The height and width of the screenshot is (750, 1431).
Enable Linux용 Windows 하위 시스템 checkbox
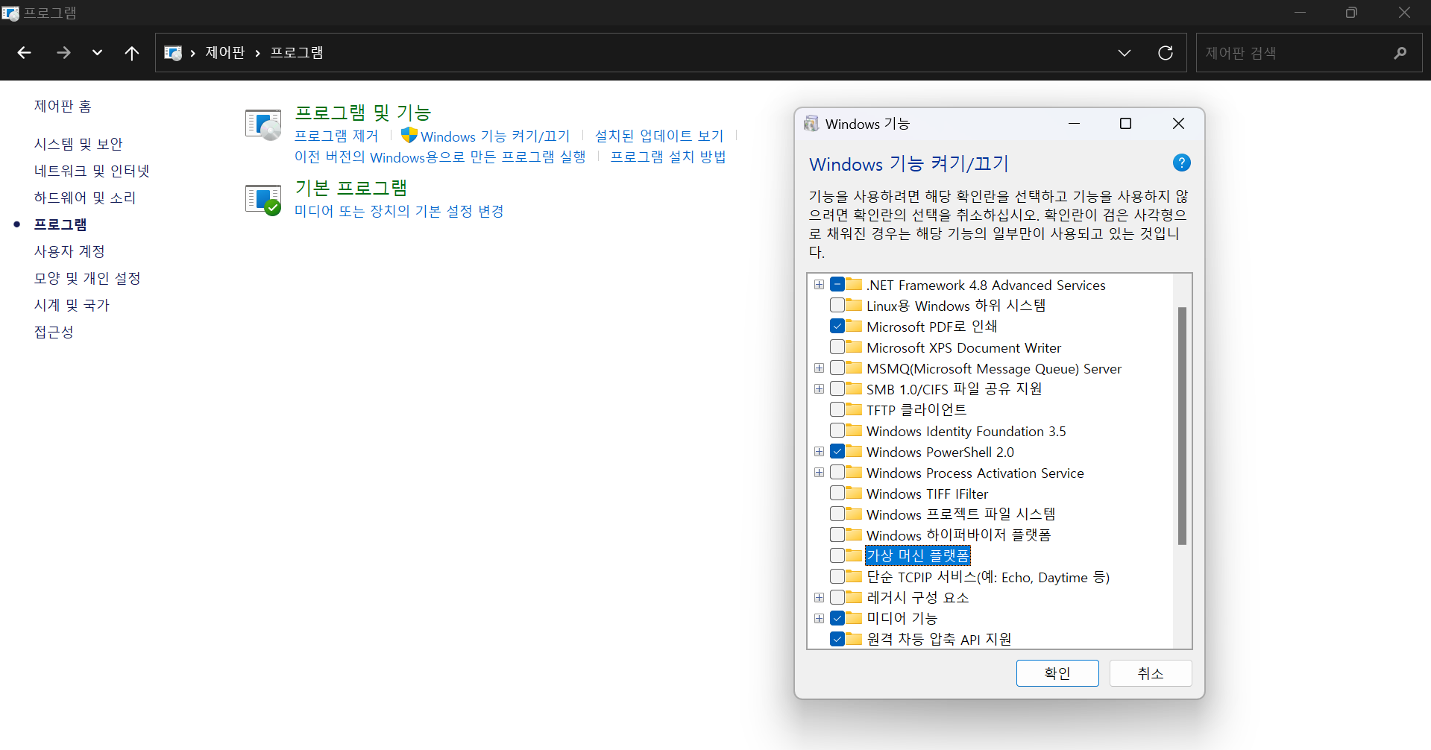tap(837, 305)
